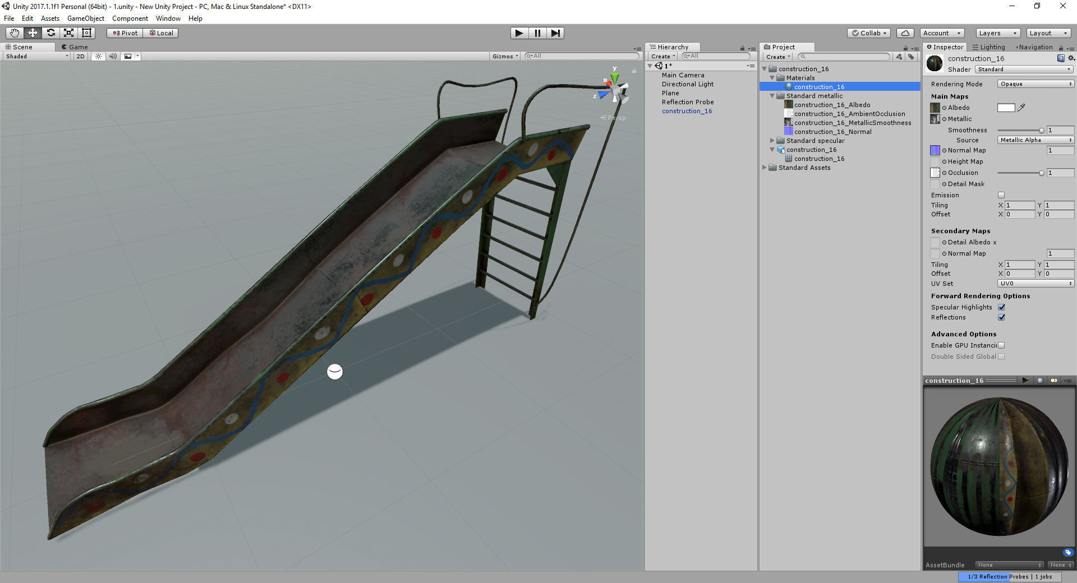Adjust the Occlusion slider
Screen dimensions: 1077x583
click(1020, 173)
